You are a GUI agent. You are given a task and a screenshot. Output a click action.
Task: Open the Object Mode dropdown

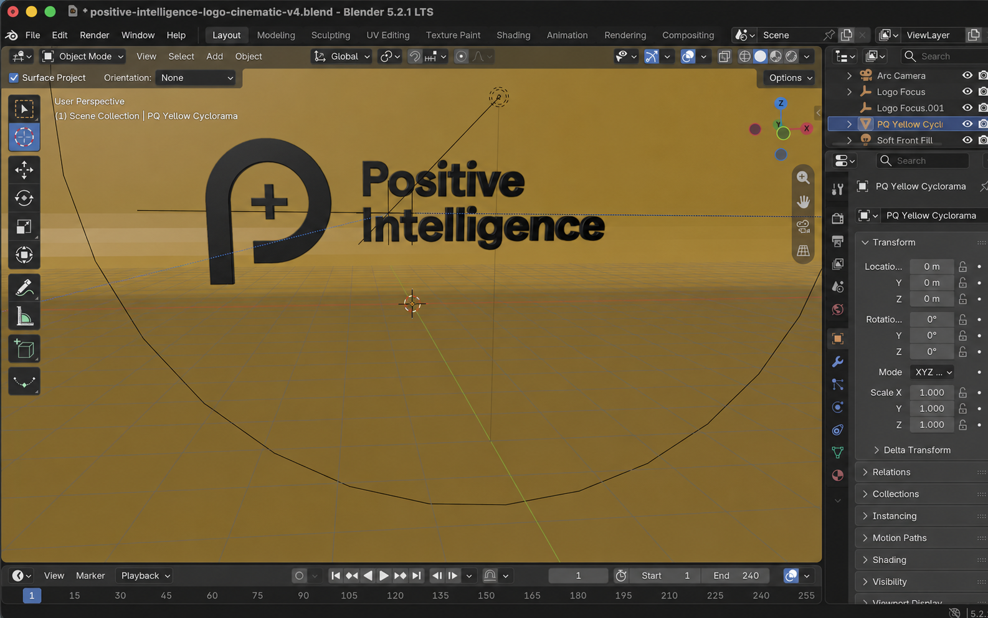point(83,57)
